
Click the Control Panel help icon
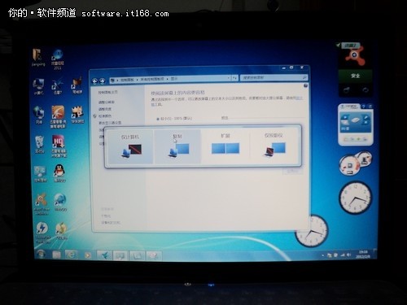pos(305,85)
